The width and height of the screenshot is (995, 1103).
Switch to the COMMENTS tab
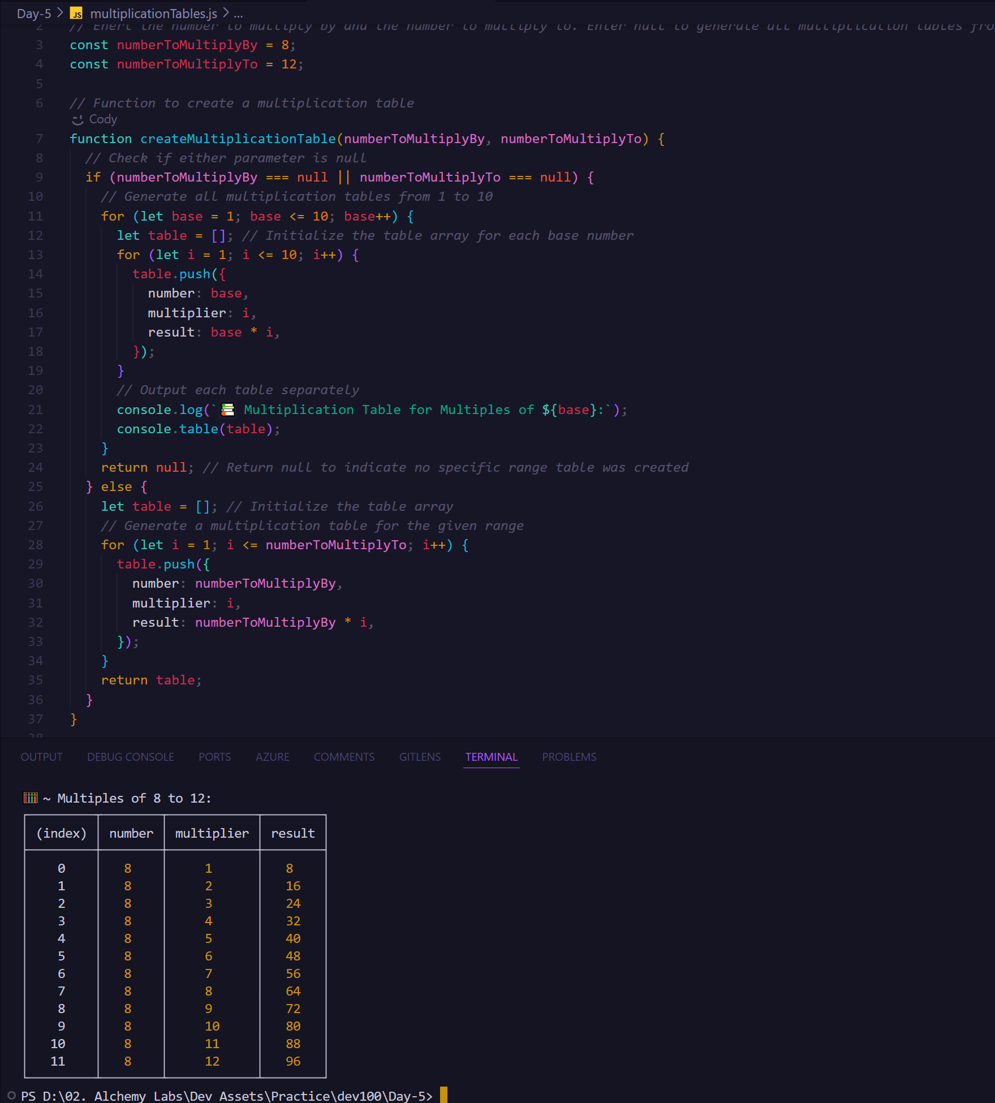tap(344, 756)
